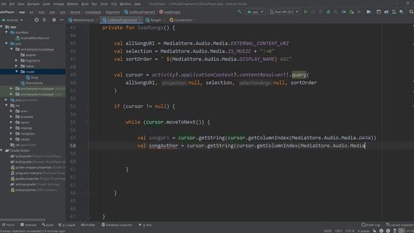Open the VCS menu

click(114, 4)
